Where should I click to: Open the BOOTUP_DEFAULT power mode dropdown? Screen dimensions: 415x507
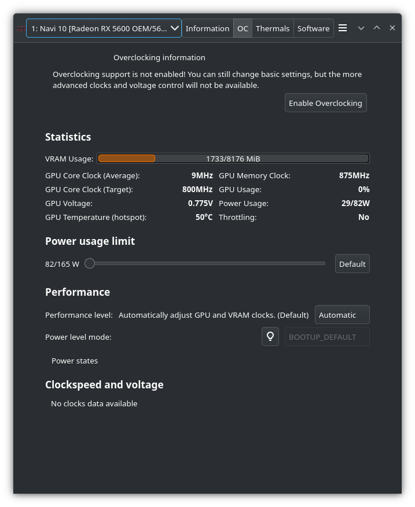(327, 337)
